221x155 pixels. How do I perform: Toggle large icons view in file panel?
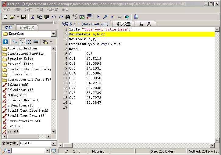tap(15, 42)
